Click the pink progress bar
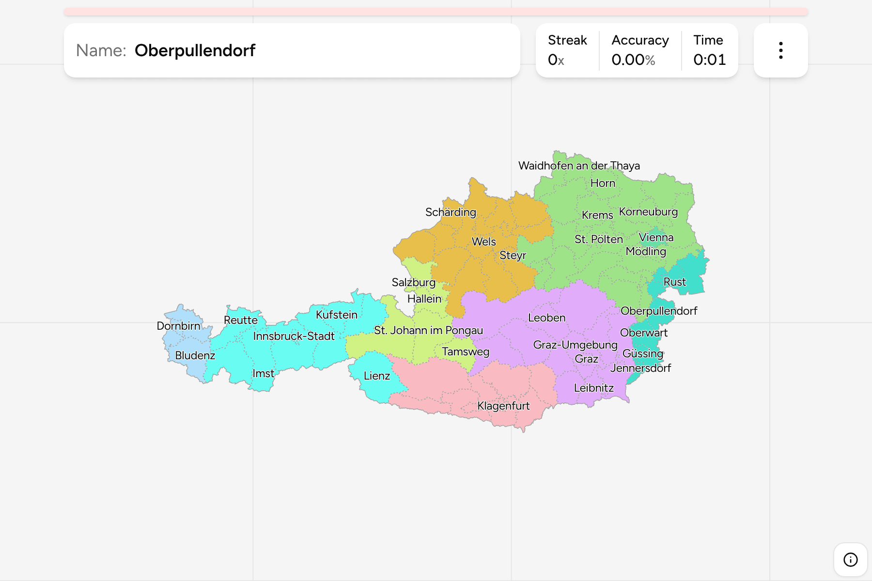The image size is (872, 581). click(436, 12)
